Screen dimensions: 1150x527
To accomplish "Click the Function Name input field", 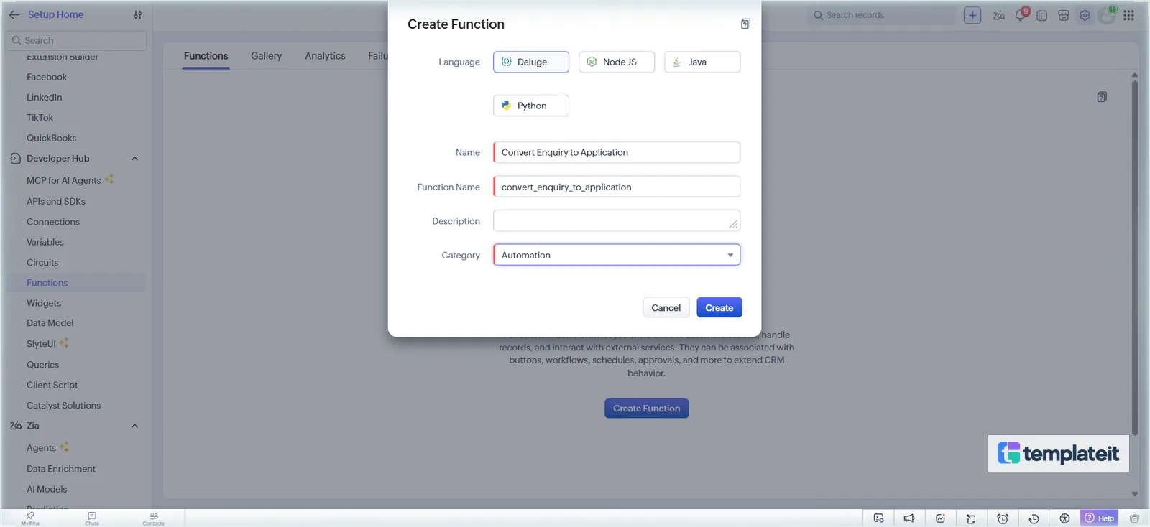I will click(x=617, y=187).
